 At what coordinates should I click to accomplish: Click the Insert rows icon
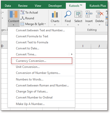[89, 14]
